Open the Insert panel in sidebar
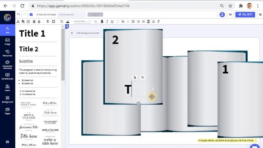This screenshot has height=148, width=263. [x=7, y=88]
